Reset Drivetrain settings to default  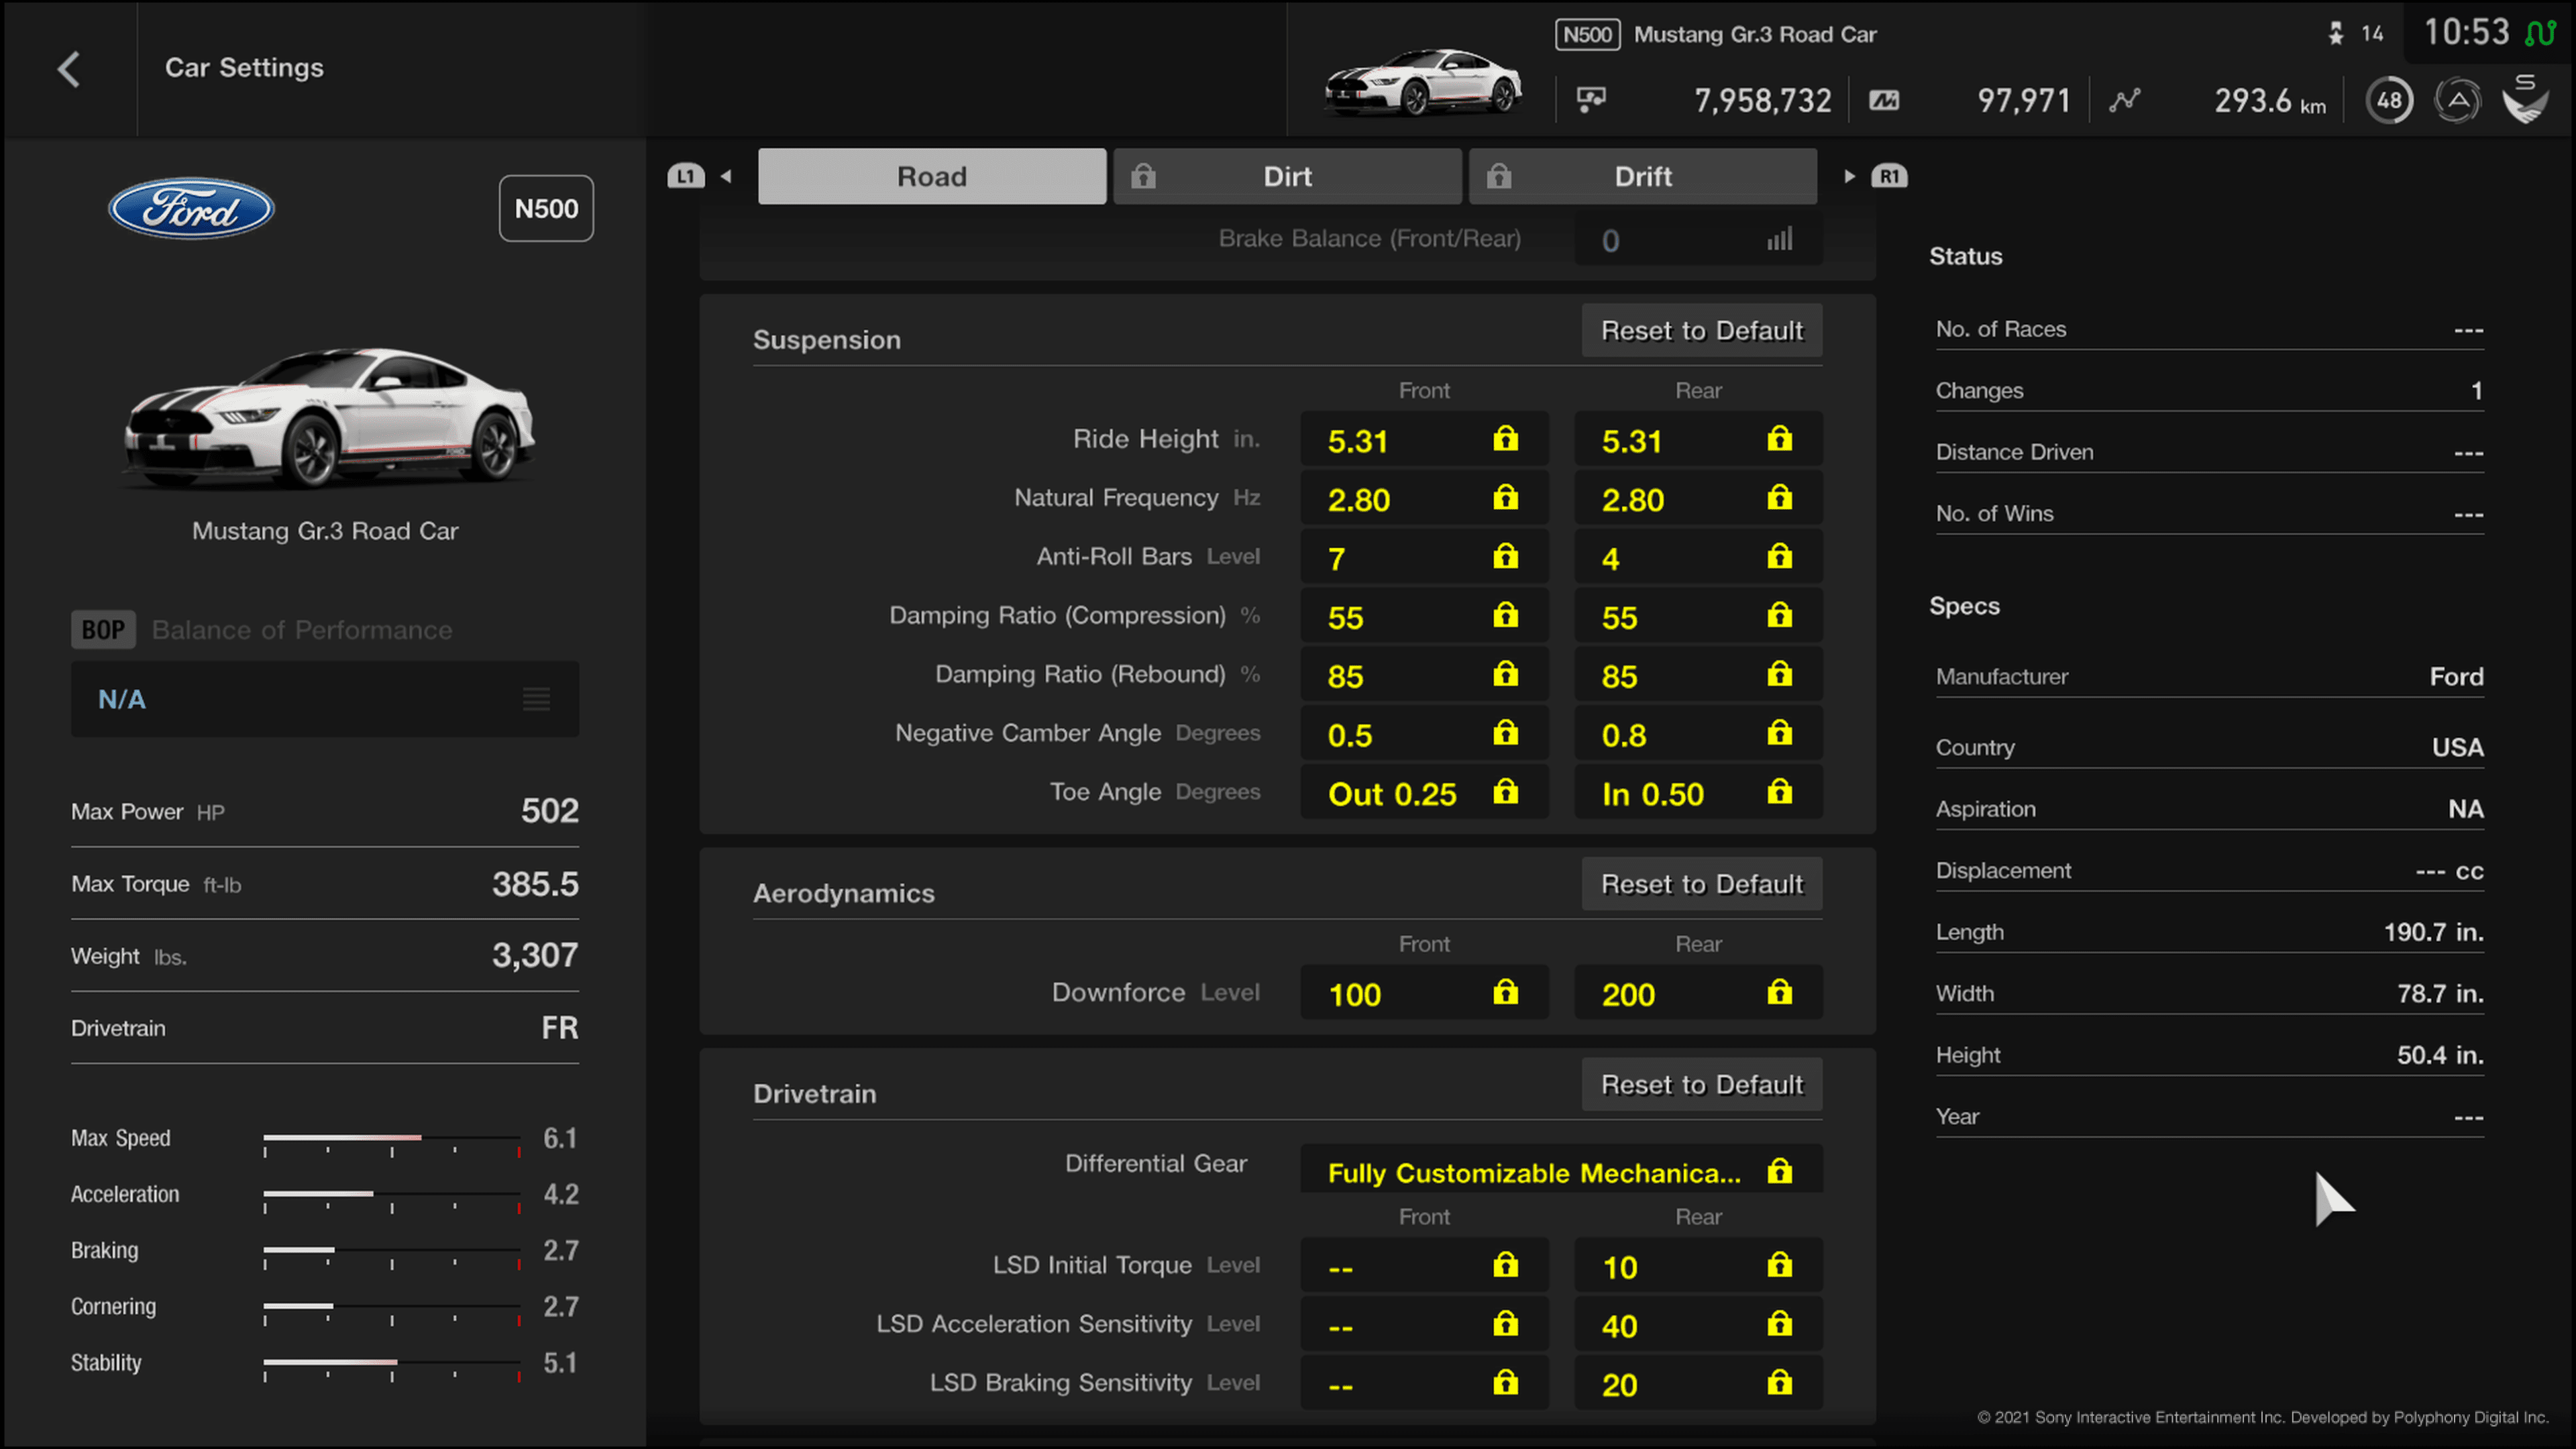[1702, 1085]
